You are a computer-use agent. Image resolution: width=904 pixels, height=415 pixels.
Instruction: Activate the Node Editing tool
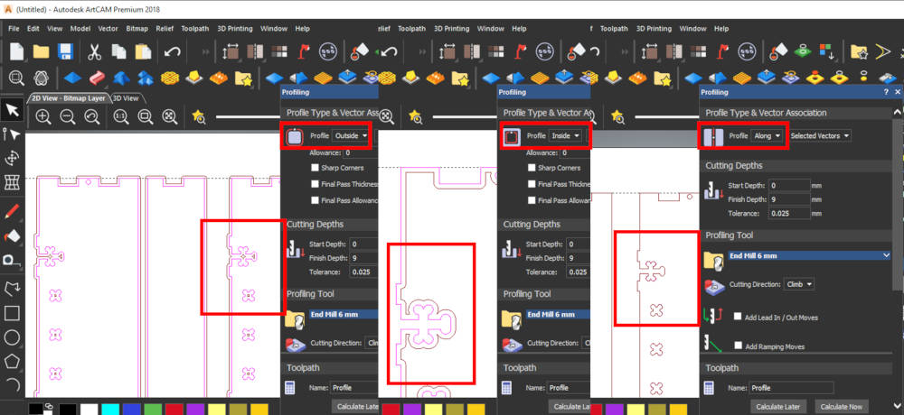pyautogui.click(x=13, y=134)
